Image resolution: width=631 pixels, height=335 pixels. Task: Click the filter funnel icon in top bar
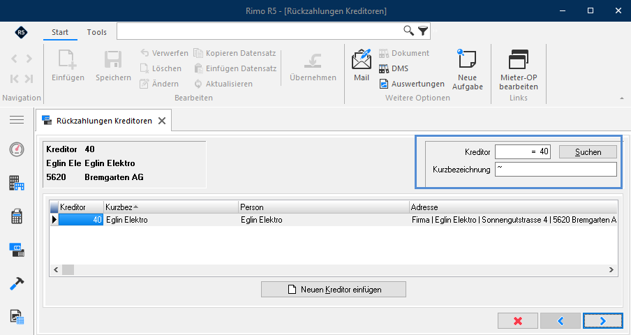[x=422, y=31]
